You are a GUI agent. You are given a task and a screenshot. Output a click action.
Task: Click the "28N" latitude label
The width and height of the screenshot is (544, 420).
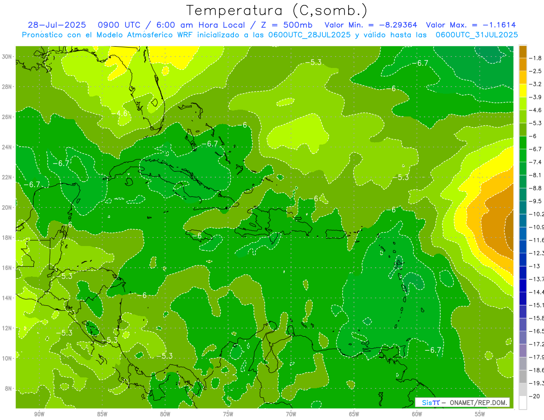[7, 87]
